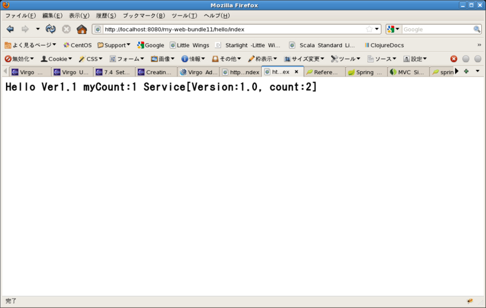Open the 表示(V) menu
Viewport: 486px width, 308px height.
(79, 16)
